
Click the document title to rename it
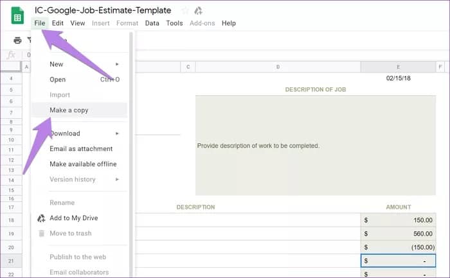(103, 10)
